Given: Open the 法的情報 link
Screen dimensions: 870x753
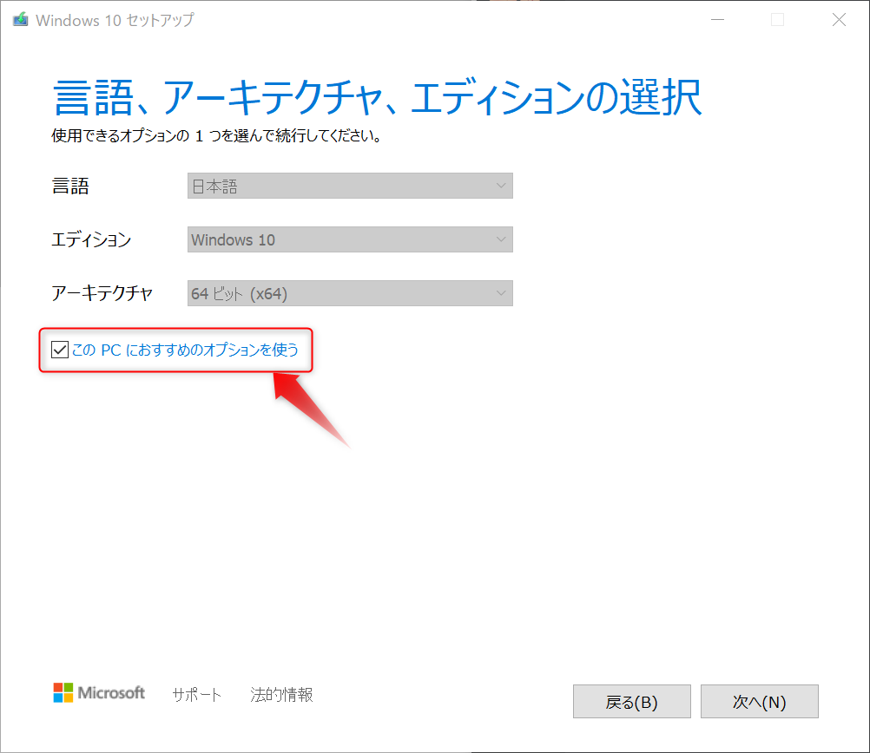Looking at the screenshot, I should 281,694.
